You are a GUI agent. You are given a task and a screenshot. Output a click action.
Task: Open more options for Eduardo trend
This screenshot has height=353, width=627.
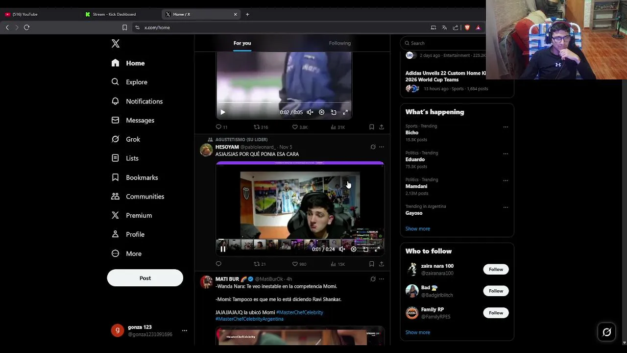tap(506, 153)
